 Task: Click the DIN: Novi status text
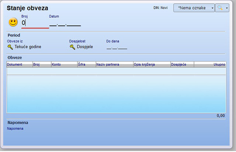point(160,8)
